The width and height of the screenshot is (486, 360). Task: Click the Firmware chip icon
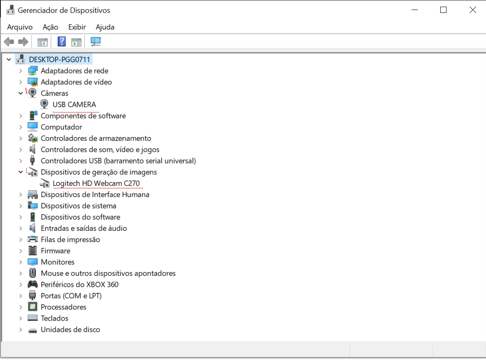[32, 250]
